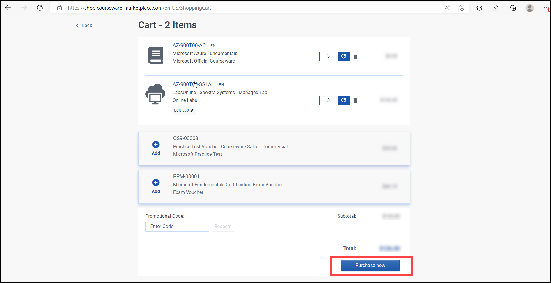Click the Redeem button
Image resolution: width=551 pixels, height=283 pixels.
tap(223, 227)
